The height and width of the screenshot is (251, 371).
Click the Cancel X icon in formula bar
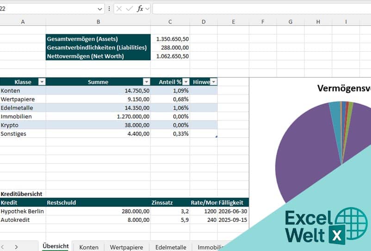[119, 9]
